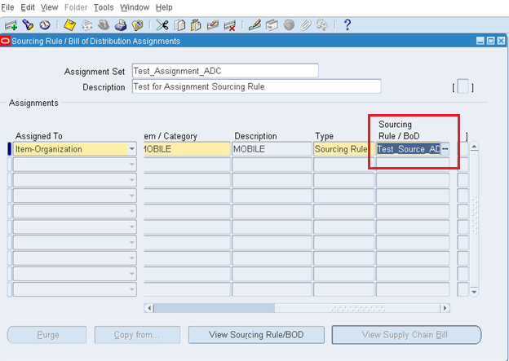Click the New record toolbar icon

point(11,25)
